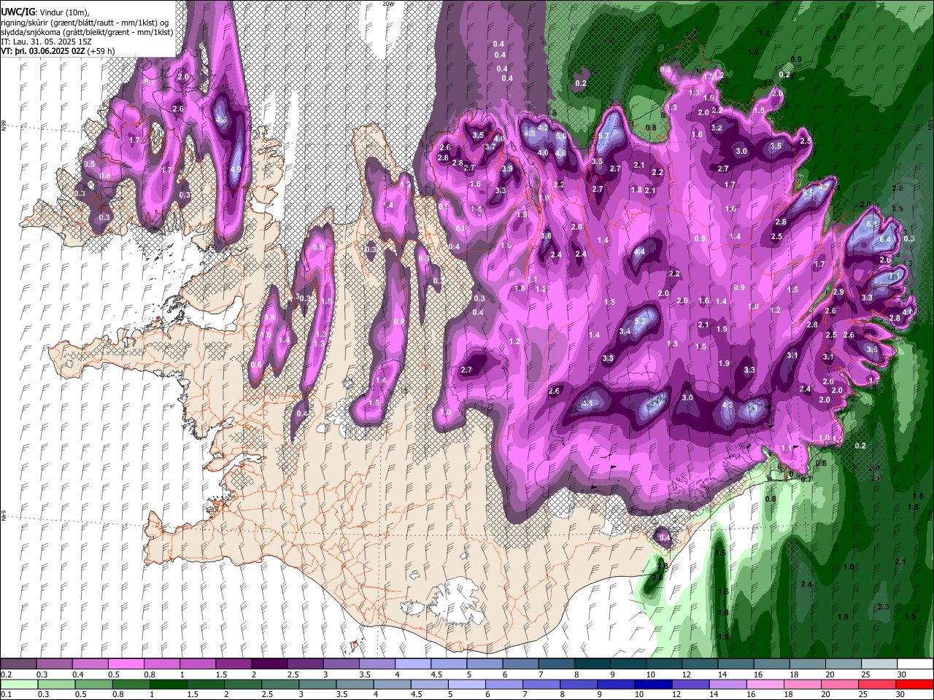Pick the lavender swatch labeled 5 in rain scale
The image size is (934, 700).
tap(466, 684)
